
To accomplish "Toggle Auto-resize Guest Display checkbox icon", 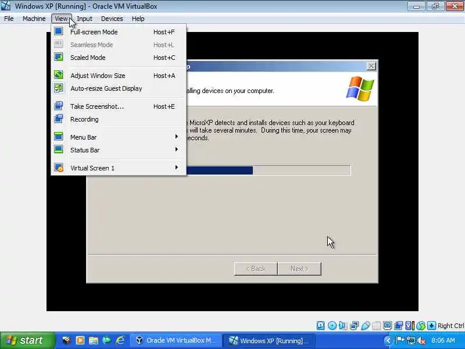I will 59,88.
